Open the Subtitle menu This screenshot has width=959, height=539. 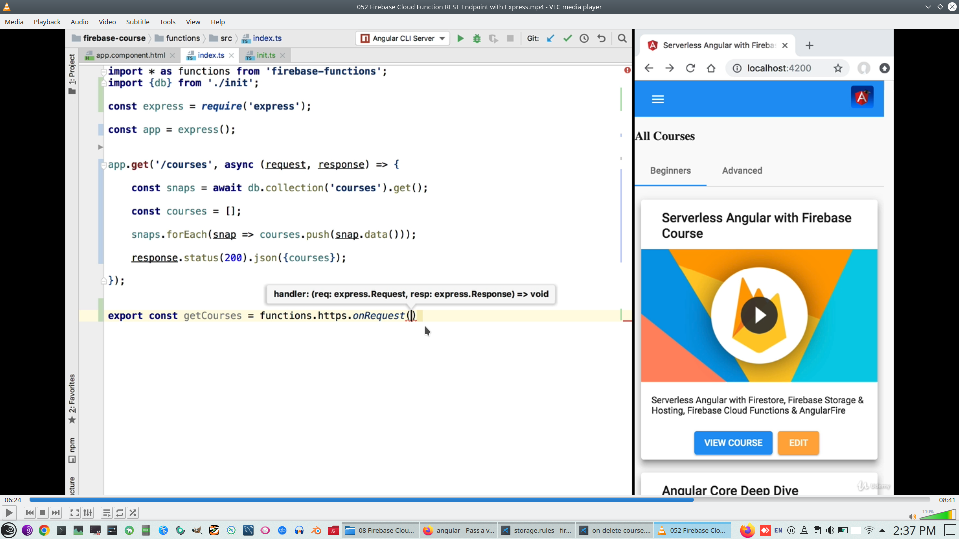[x=137, y=22]
